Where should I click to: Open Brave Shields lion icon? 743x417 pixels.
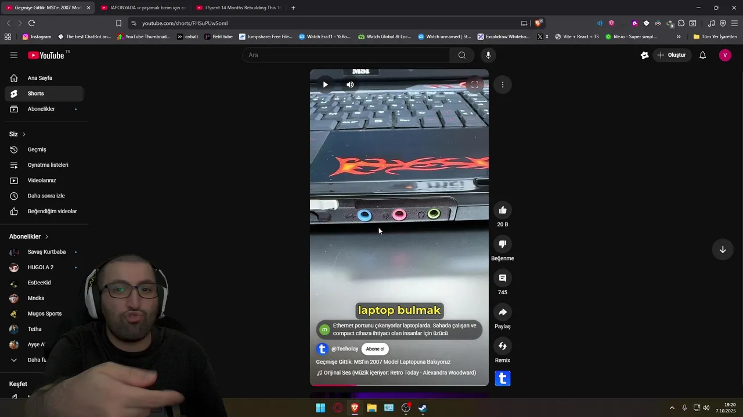[538, 23]
